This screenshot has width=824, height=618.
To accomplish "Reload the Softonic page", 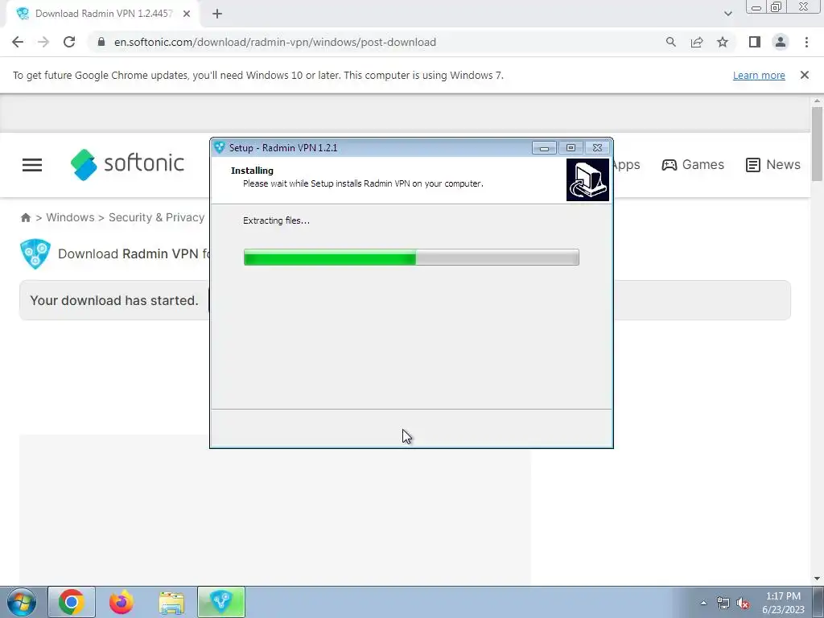I will (69, 42).
